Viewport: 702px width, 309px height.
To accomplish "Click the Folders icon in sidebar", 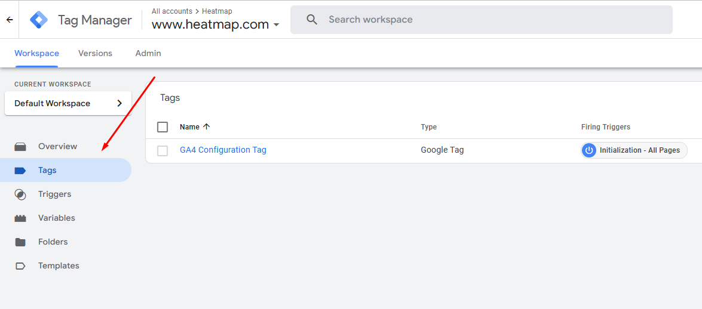I will point(20,242).
